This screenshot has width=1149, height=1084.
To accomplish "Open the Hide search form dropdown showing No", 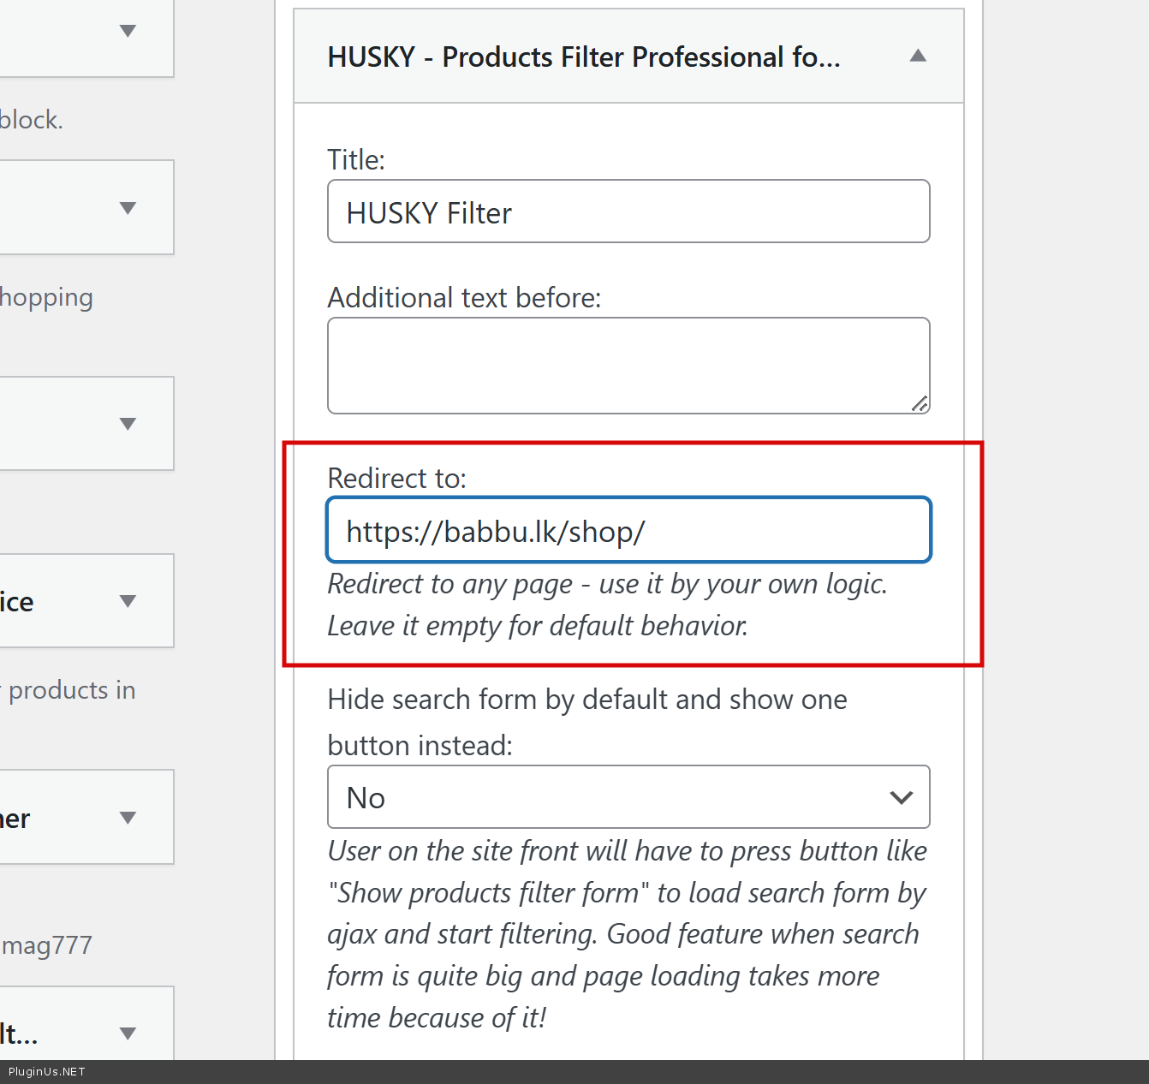I will click(628, 797).
